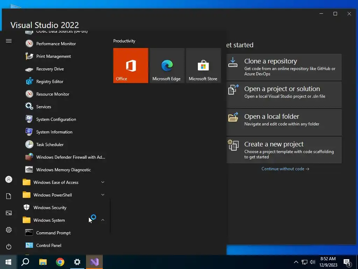Open Resource Monitor
This screenshot has height=269, width=358.
click(64, 94)
